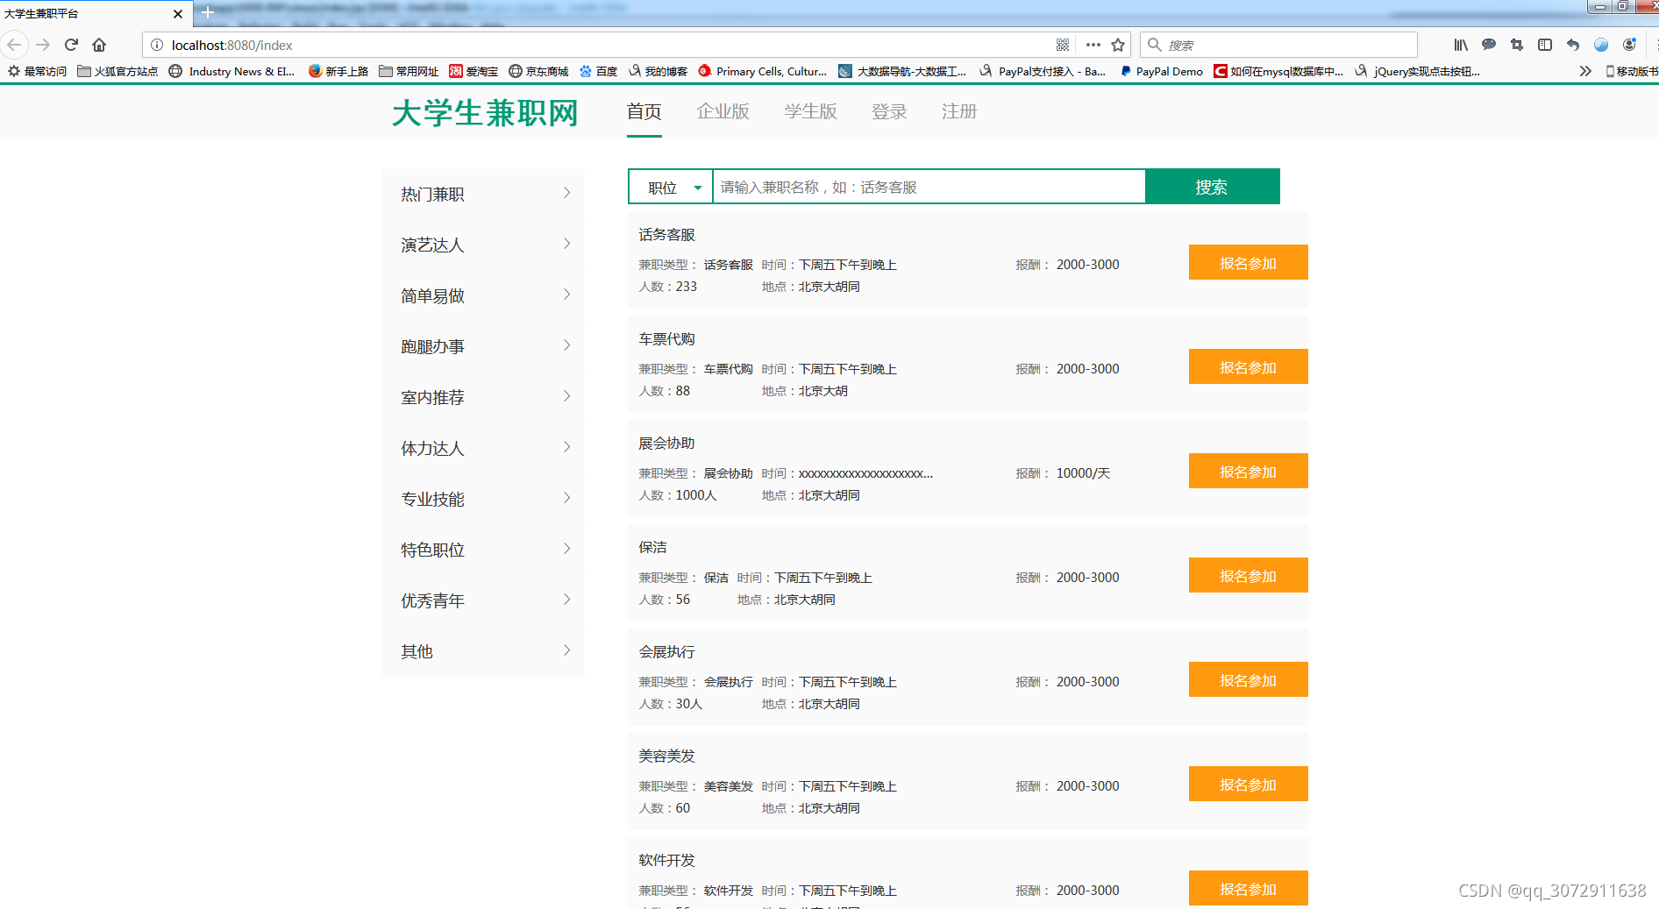
Task: Click 报名参加 for 展会协助 job
Action: pyautogui.click(x=1248, y=471)
